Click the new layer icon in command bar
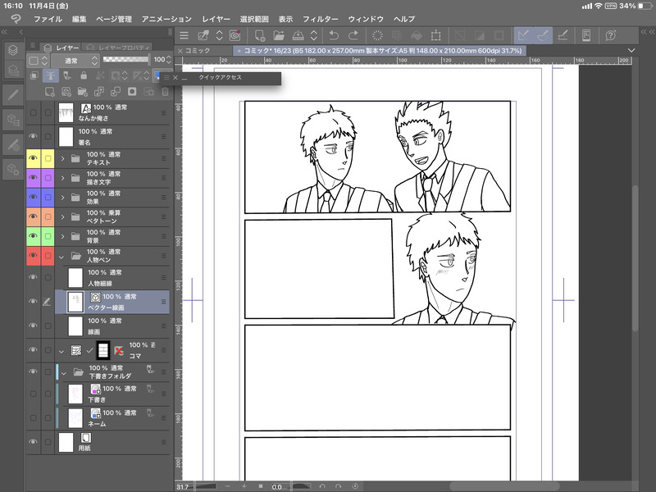This screenshot has width=656, height=492. (x=260, y=35)
